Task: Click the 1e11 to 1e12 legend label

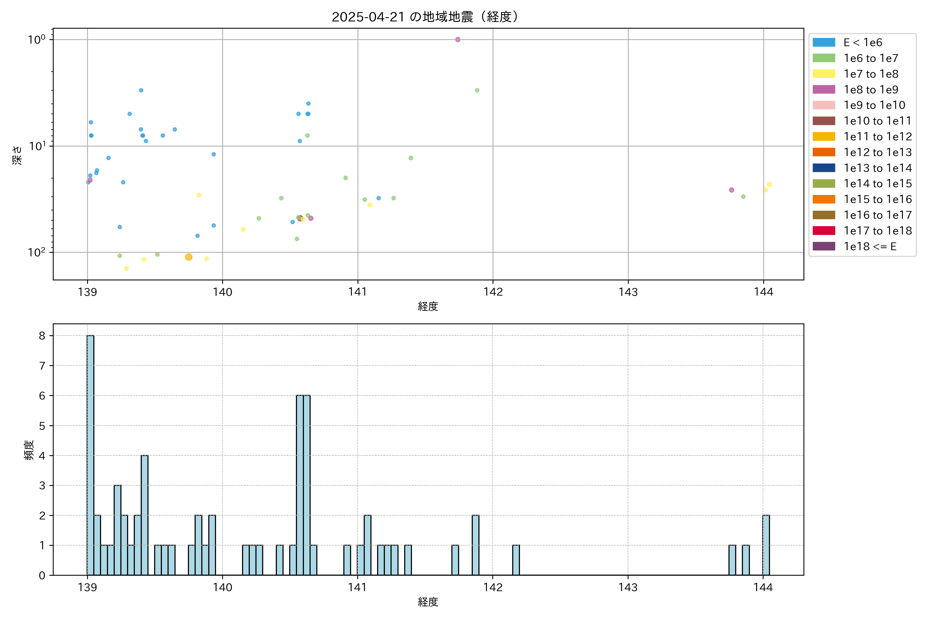Action: pyautogui.click(x=877, y=137)
